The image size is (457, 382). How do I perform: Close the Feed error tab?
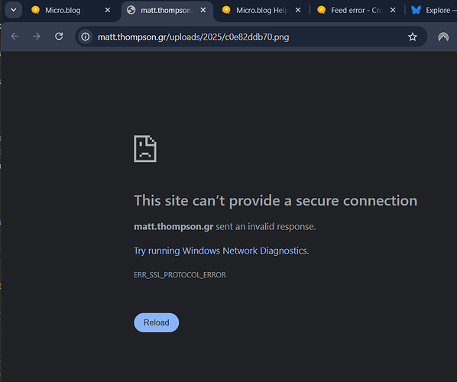[393, 10]
